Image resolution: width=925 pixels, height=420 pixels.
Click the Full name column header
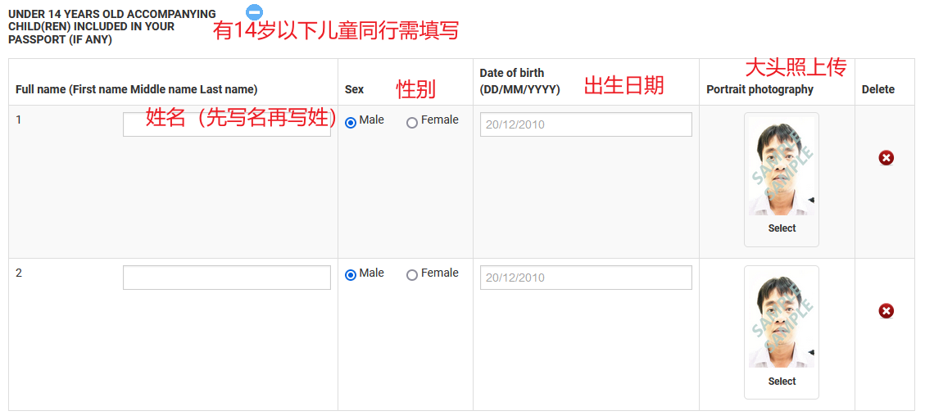tap(137, 89)
